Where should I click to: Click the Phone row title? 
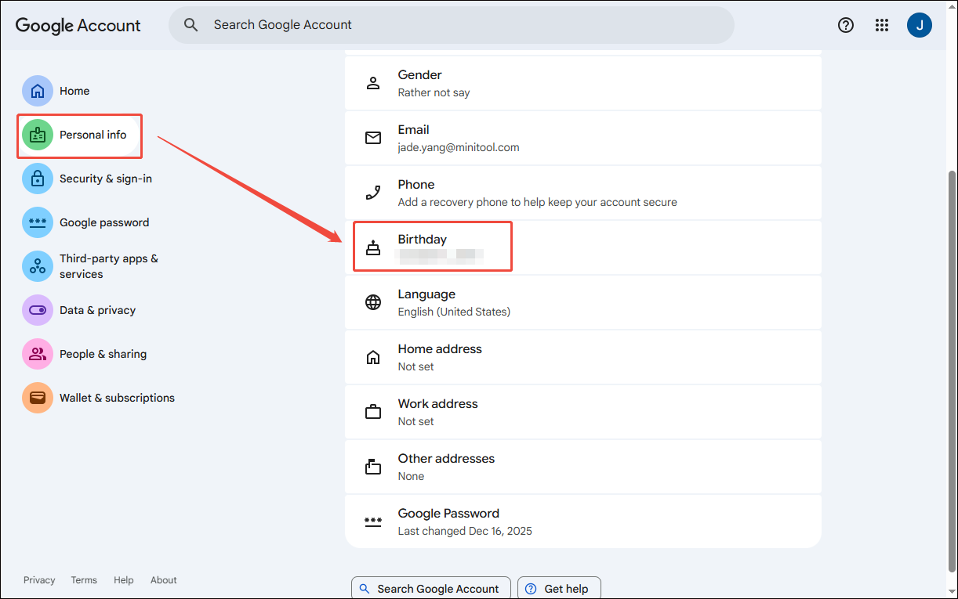click(x=415, y=185)
